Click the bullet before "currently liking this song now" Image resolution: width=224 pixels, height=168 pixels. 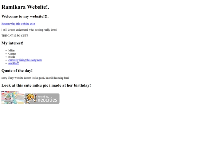pyautogui.click(x=6, y=60)
